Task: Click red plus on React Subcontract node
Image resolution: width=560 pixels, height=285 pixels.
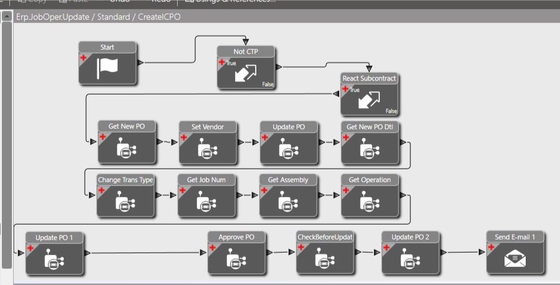Action: [x=345, y=89]
